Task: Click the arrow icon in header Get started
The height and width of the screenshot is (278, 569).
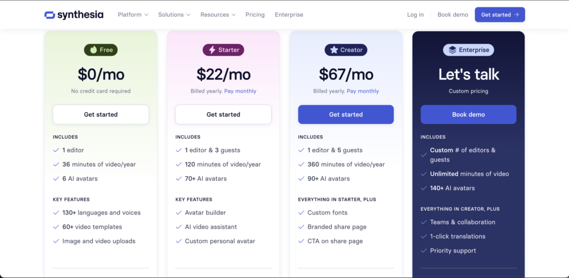Action: coord(517,15)
